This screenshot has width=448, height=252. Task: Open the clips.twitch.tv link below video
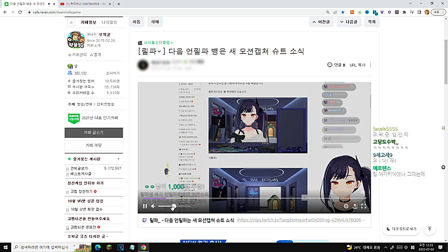click(x=301, y=220)
